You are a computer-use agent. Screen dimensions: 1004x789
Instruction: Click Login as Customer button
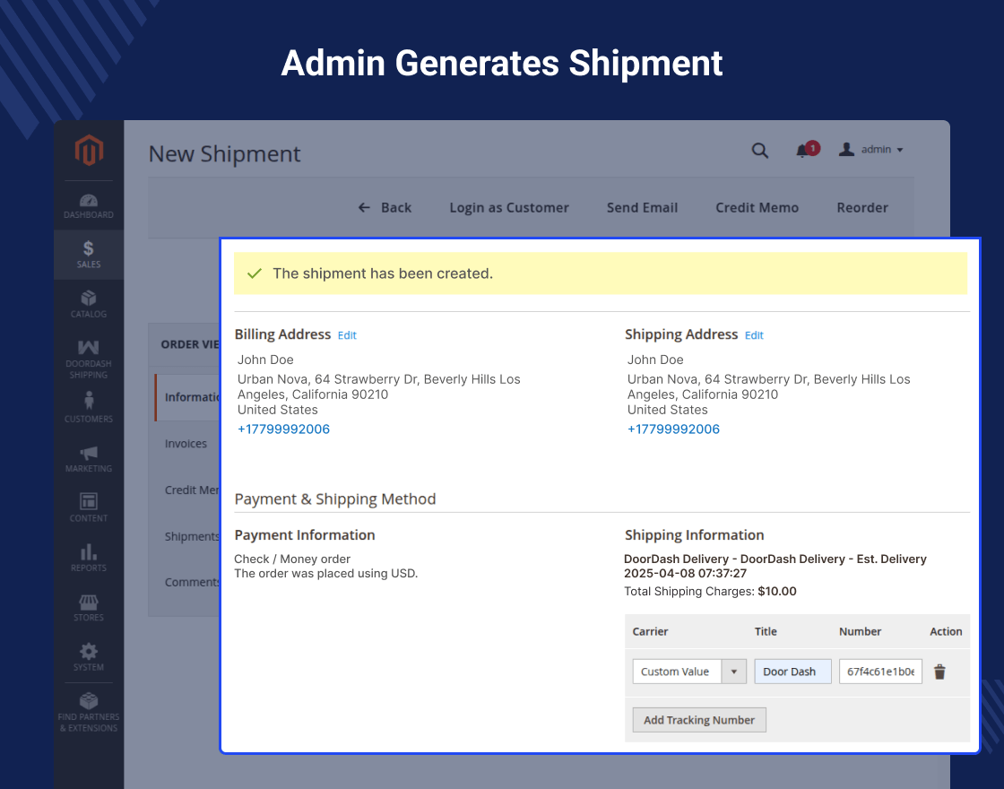point(509,207)
